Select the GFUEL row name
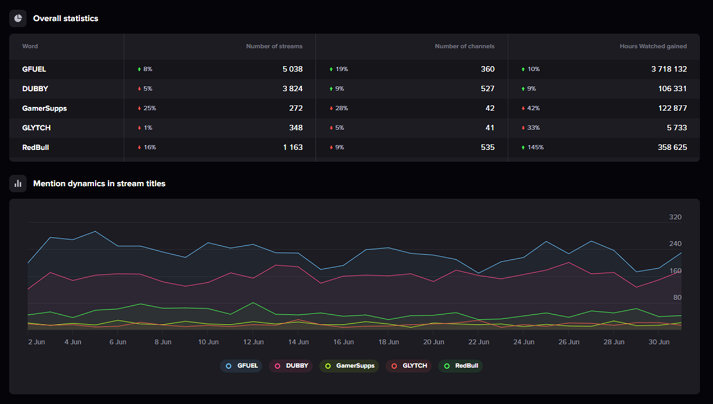Viewport: 713px width, 404px height. click(34, 69)
